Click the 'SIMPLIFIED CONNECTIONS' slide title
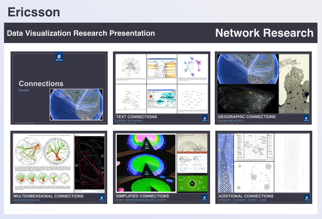Image resolution: width=322 pixels, height=219 pixels. click(x=142, y=196)
